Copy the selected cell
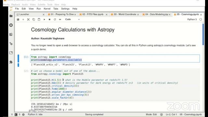The image size is (208, 117). (x=34, y=19)
